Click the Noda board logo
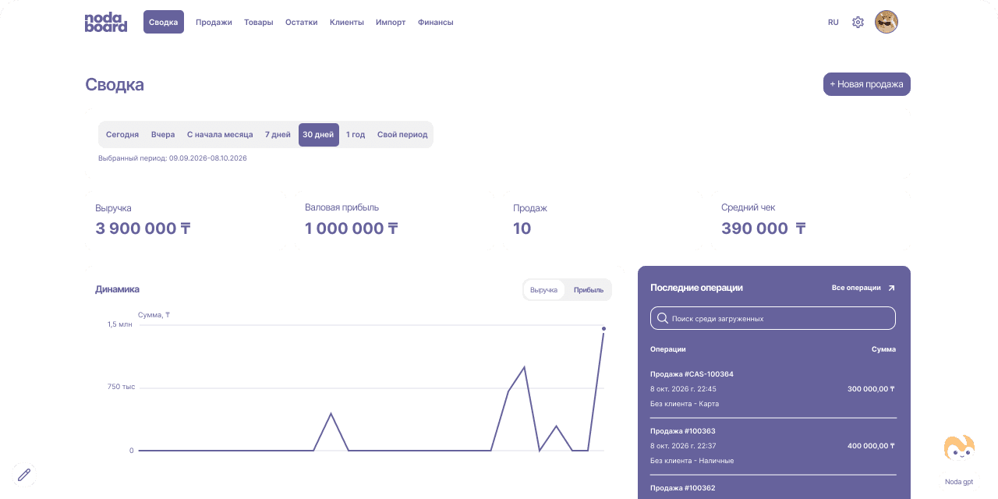Viewport: 998px width, 499px height. pyautogui.click(x=105, y=23)
